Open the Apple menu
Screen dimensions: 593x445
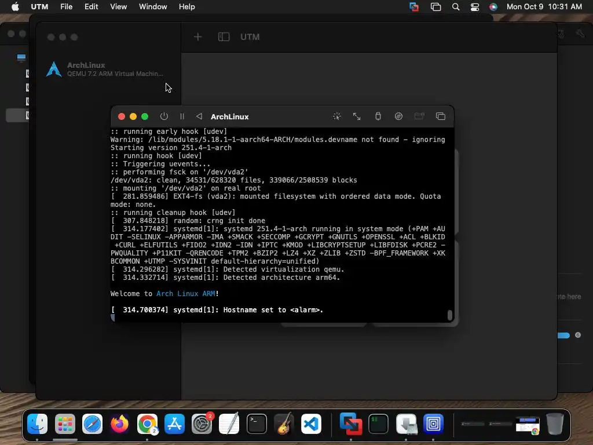click(x=15, y=6)
